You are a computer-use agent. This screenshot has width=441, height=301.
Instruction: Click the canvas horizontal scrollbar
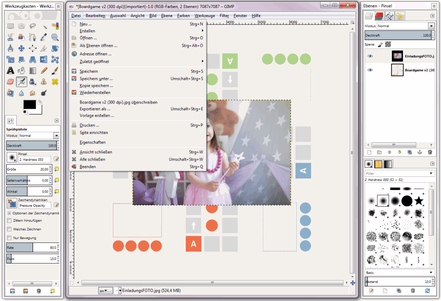(x=213, y=282)
